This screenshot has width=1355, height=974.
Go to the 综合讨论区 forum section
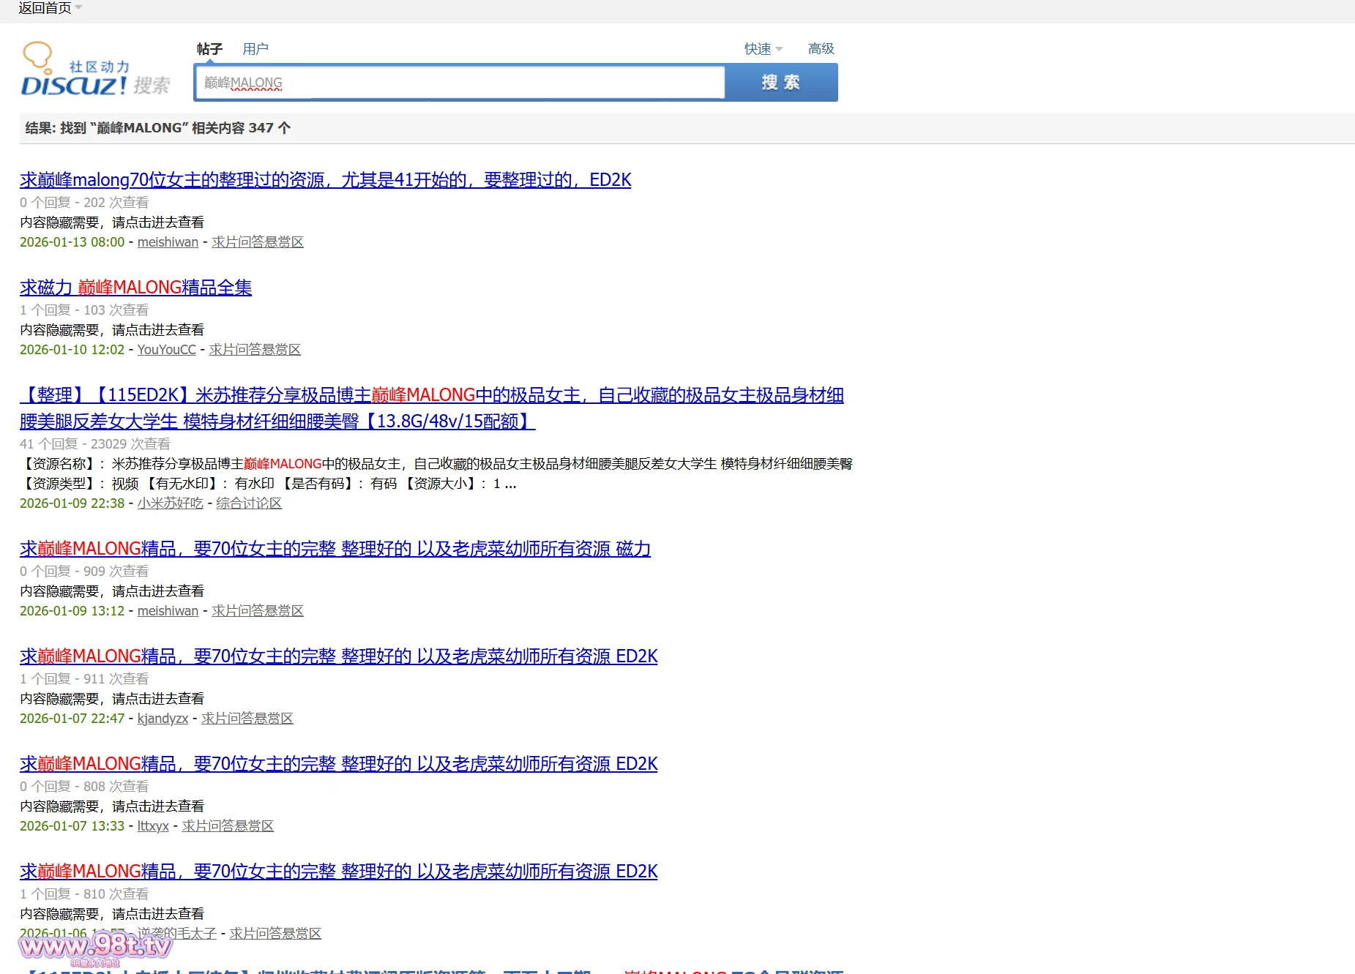click(248, 503)
